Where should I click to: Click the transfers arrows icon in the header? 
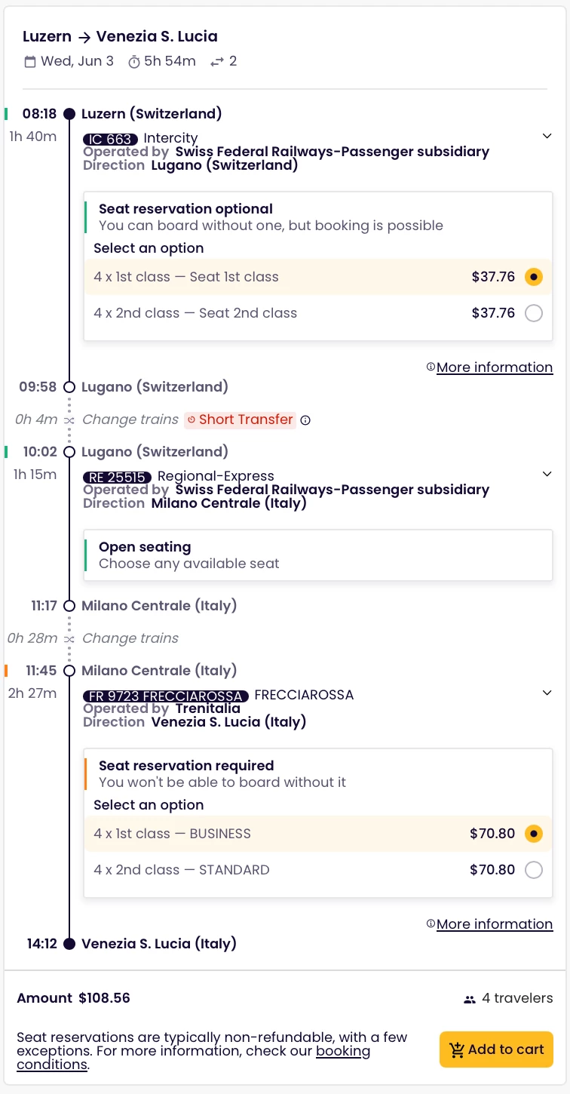pyautogui.click(x=217, y=62)
